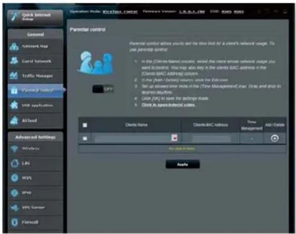
Task: Click the second ASUS SSID link
Action: [x=239, y=12]
